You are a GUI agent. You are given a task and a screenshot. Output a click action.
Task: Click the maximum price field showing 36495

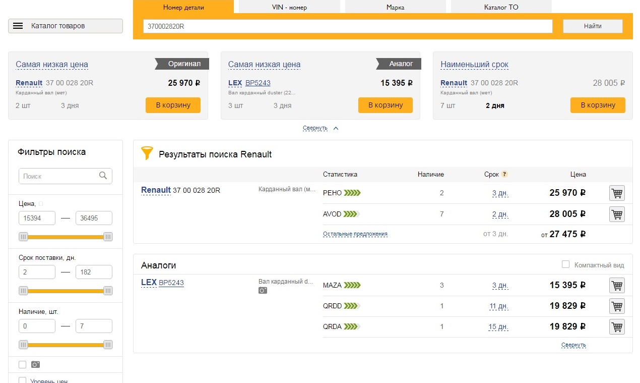(94, 218)
